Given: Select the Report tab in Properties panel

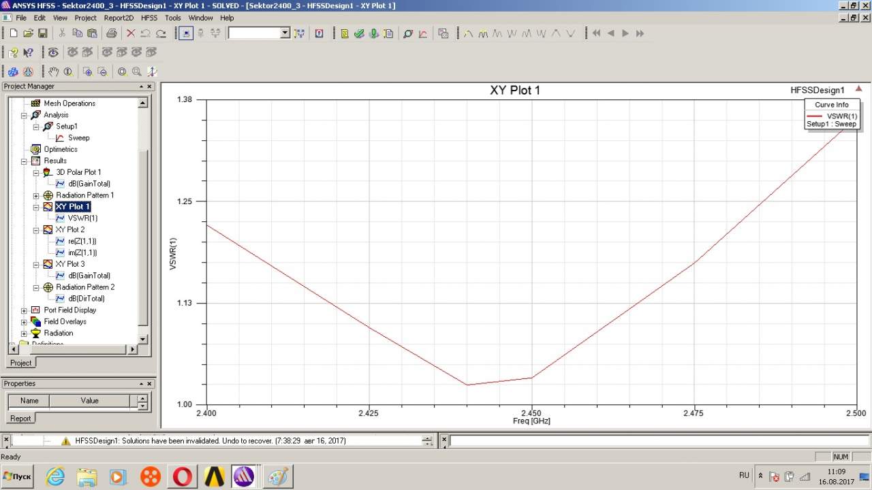Looking at the screenshot, I should click(x=20, y=418).
